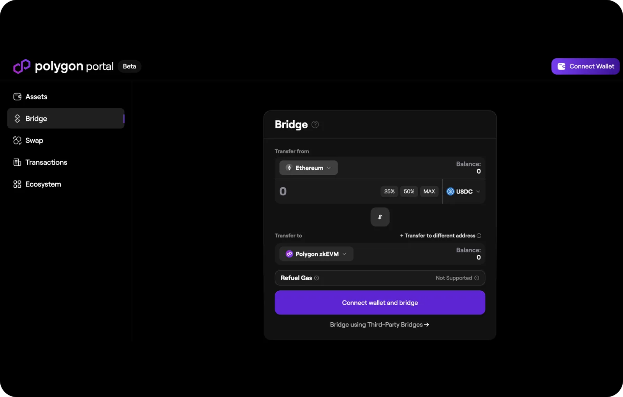This screenshot has height=397, width=623.
Task: Click the Connect Wallet button
Action: point(585,66)
